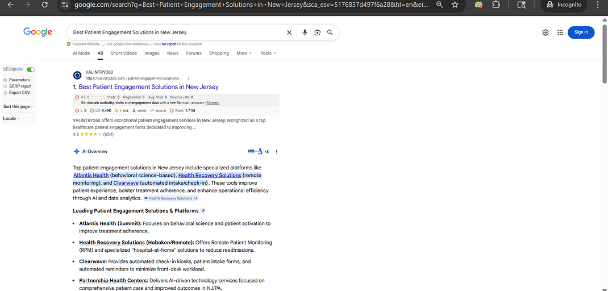
Task: Open the More search filters dropdown
Action: [x=244, y=53]
